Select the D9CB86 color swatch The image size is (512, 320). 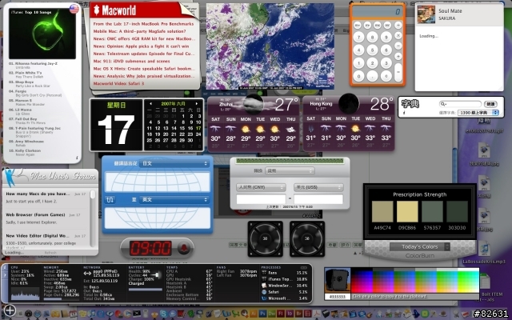407,211
